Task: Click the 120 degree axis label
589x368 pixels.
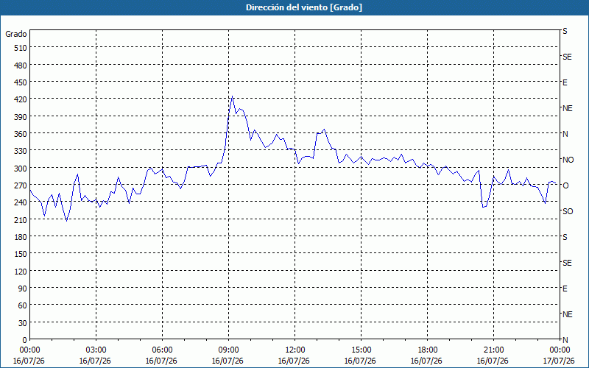Action: [21, 272]
